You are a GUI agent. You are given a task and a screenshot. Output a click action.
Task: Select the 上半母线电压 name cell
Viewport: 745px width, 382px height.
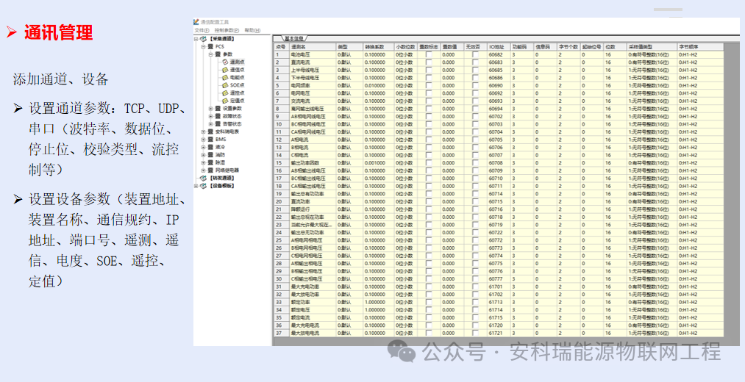[312, 70]
